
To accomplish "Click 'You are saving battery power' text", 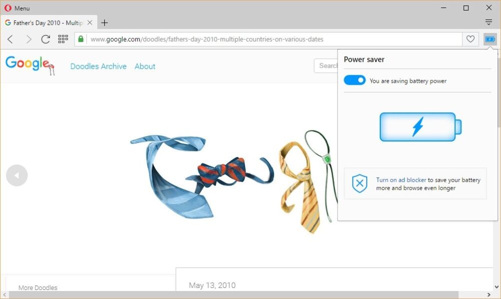I will [408, 81].
